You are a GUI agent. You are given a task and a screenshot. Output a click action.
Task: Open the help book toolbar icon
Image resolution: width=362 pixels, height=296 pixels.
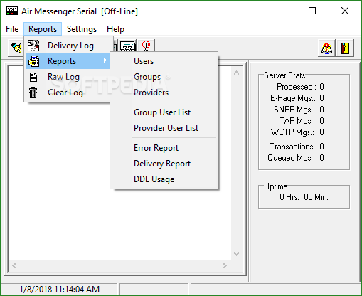[x=326, y=48]
